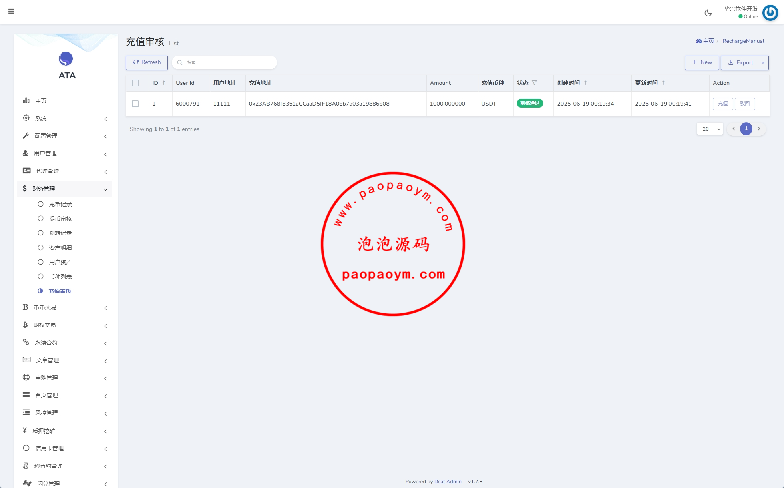Click the user avatar power icon
The height and width of the screenshot is (488, 784).
[x=770, y=13]
